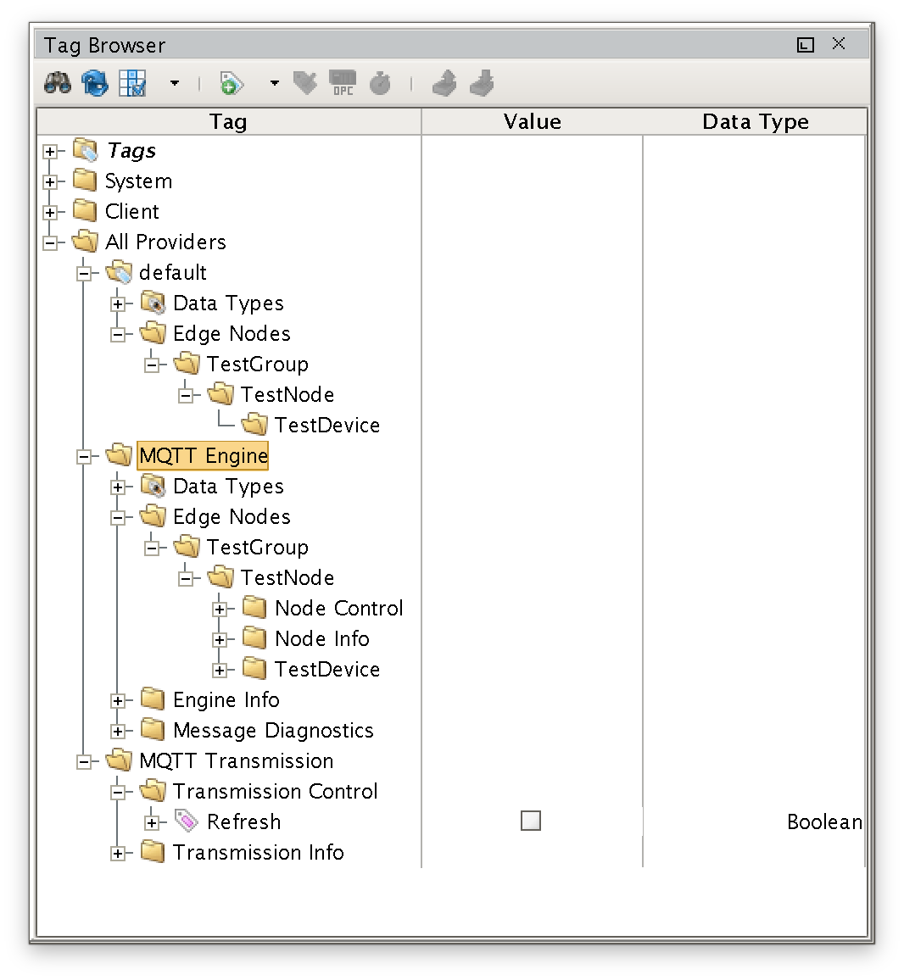Screen dimensions: 904x980
Task: Select the System tree item
Action: coord(138,181)
